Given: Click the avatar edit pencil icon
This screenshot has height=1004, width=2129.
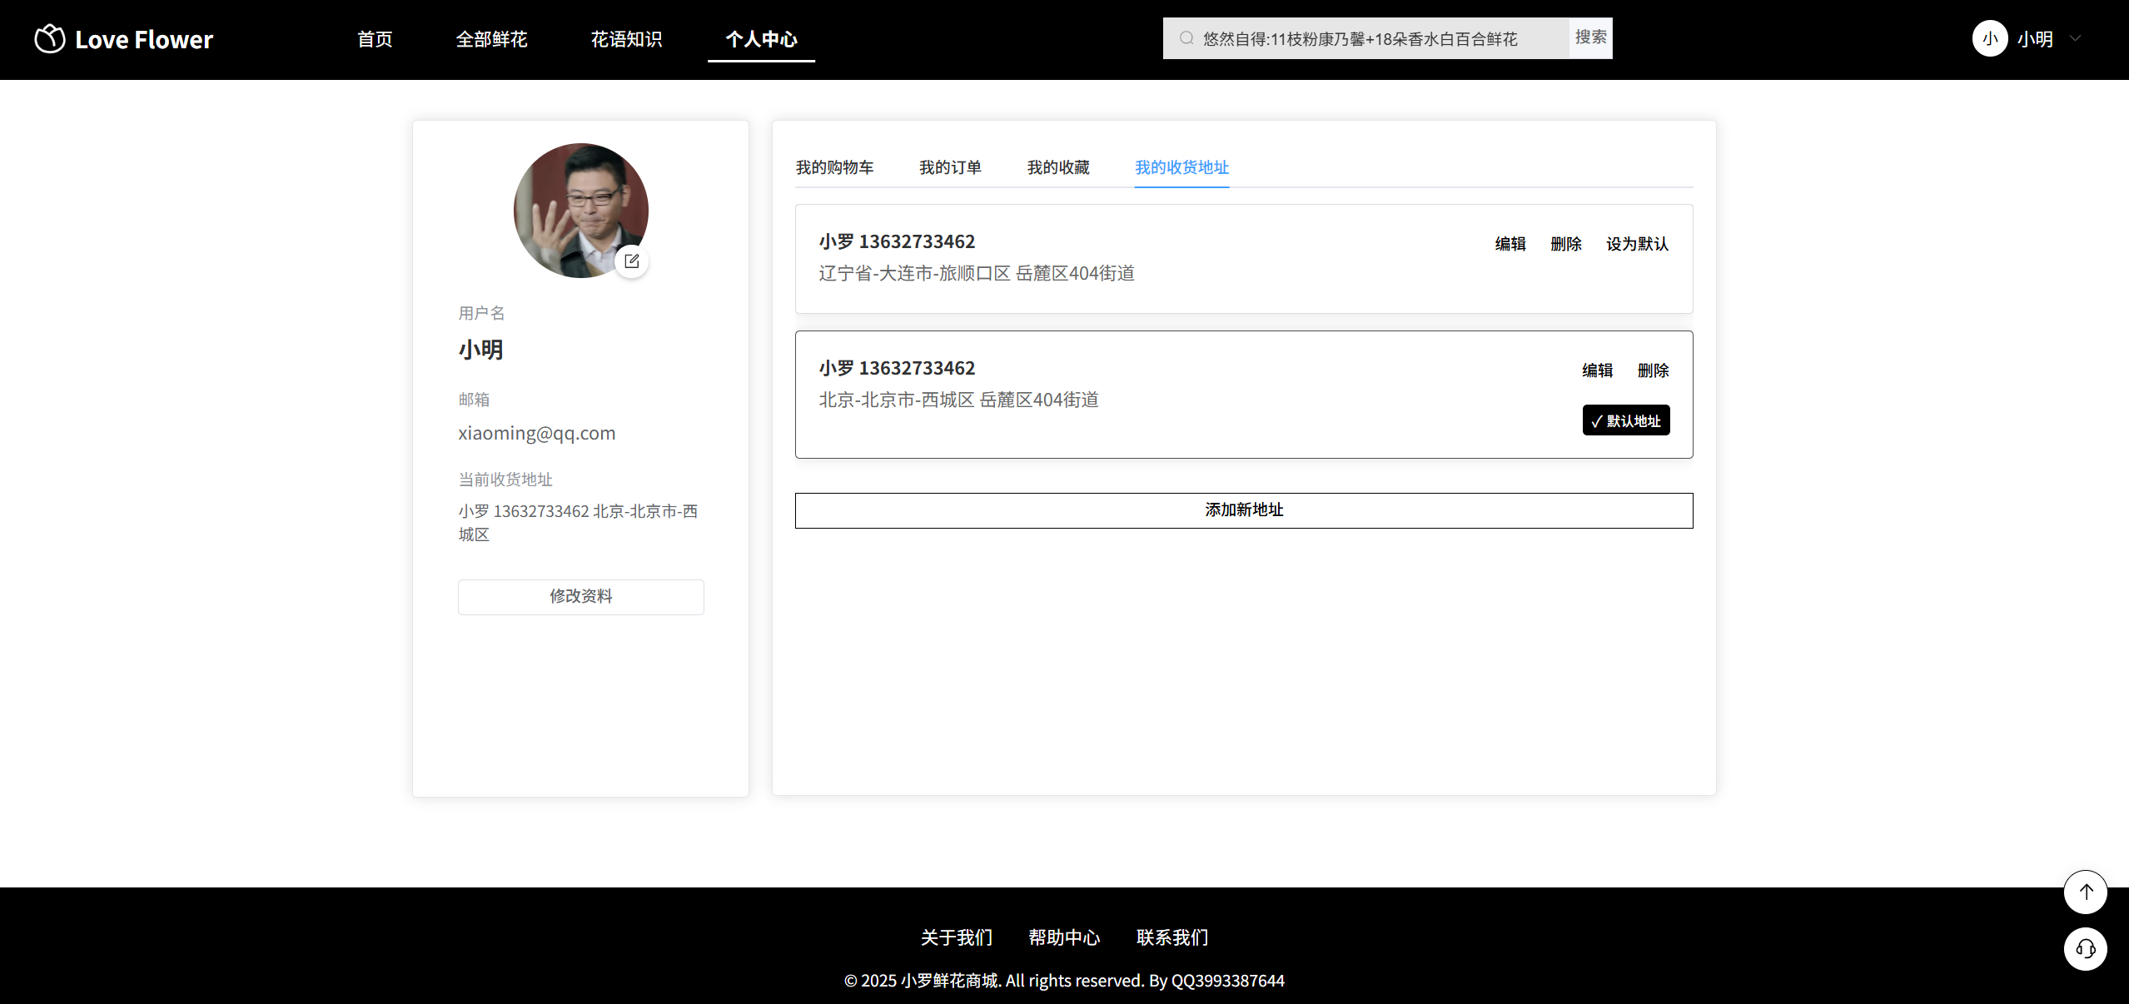Looking at the screenshot, I should [632, 261].
